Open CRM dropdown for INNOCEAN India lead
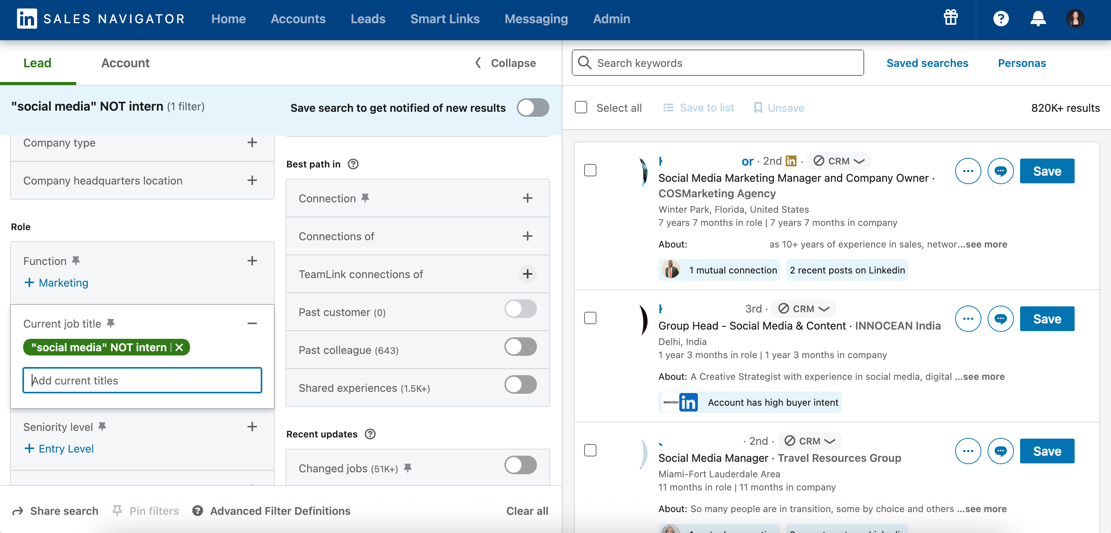The width and height of the screenshot is (1111, 533). tap(803, 309)
